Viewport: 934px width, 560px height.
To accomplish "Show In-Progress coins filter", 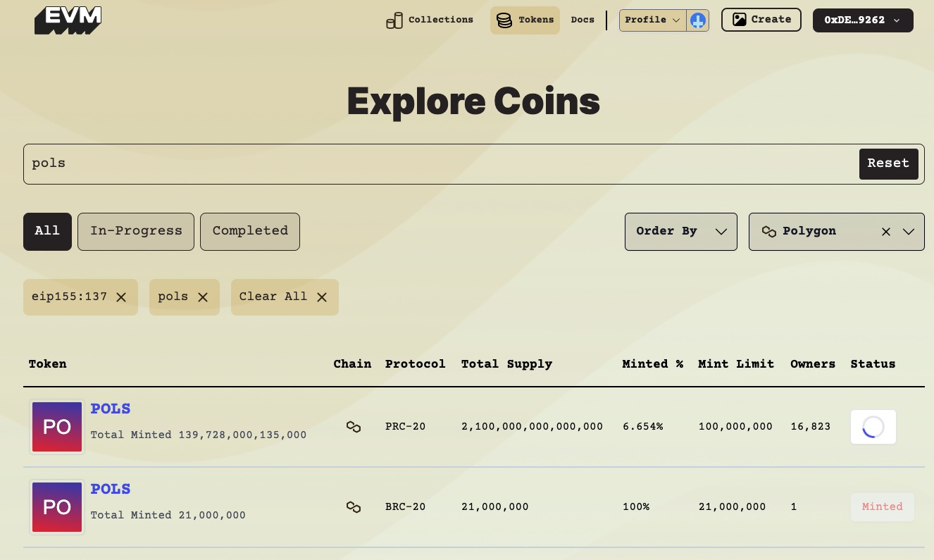I will pos(136,232).
